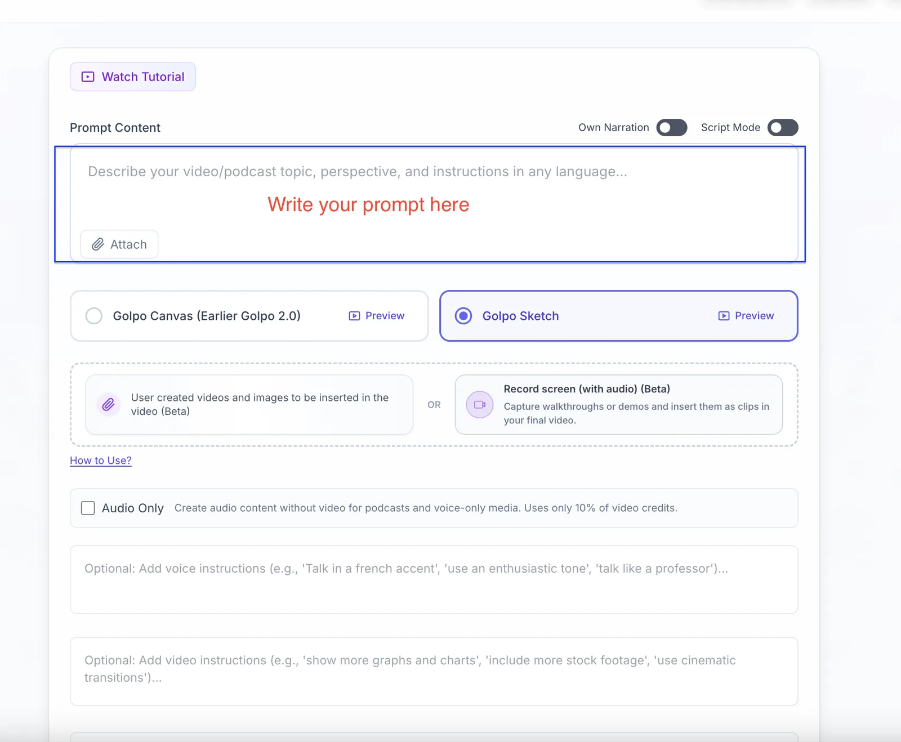Viewport: 901px width, 742px height.
Task: Click the Prompt Content label
Action: 115,128
